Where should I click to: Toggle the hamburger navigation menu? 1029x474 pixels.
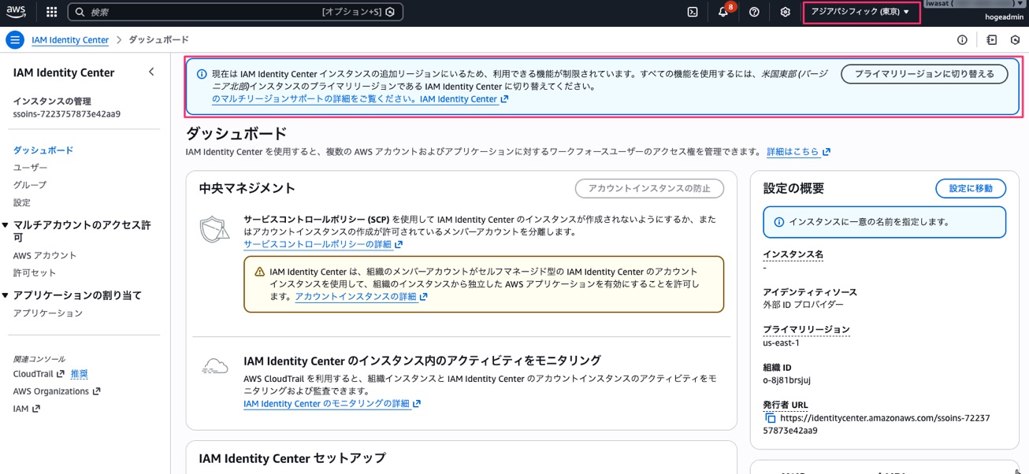[15, 40]
